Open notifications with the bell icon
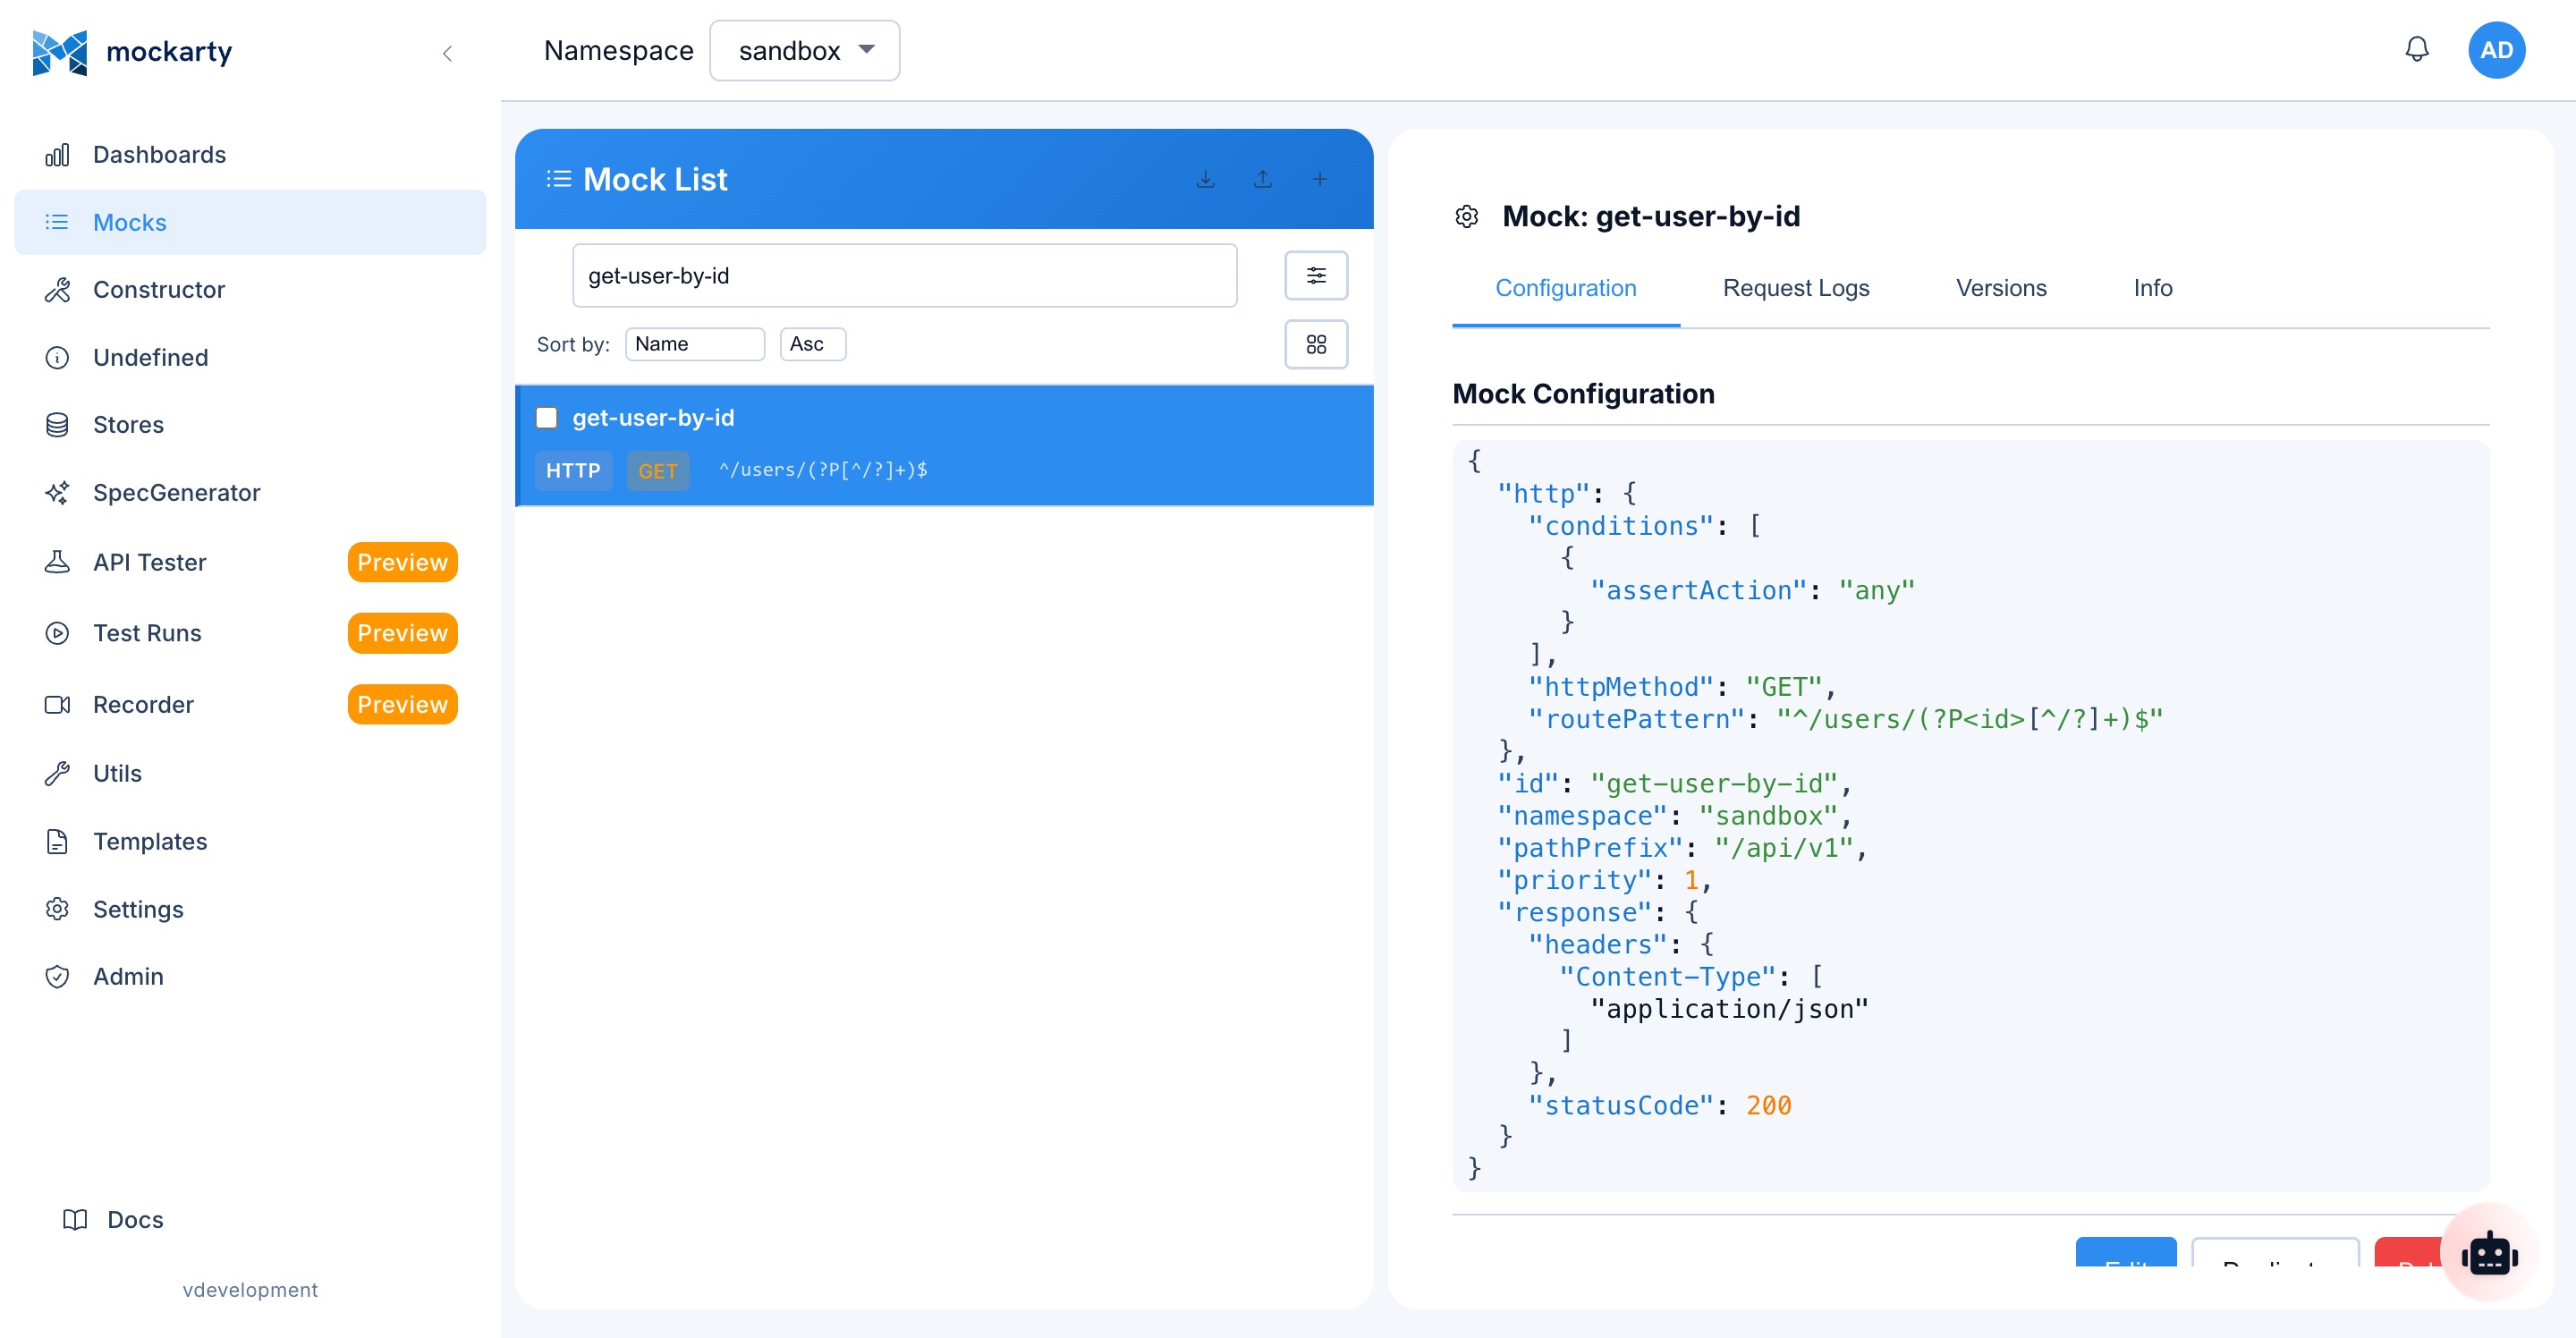The height and width of the screenshot is (1338, 2576). (2416, 49)
